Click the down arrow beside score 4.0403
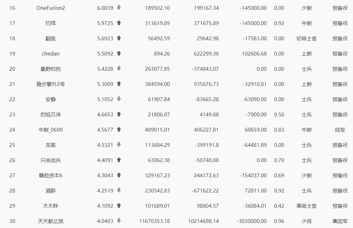This screenshot has height=228, width=353. coord(119,221)
